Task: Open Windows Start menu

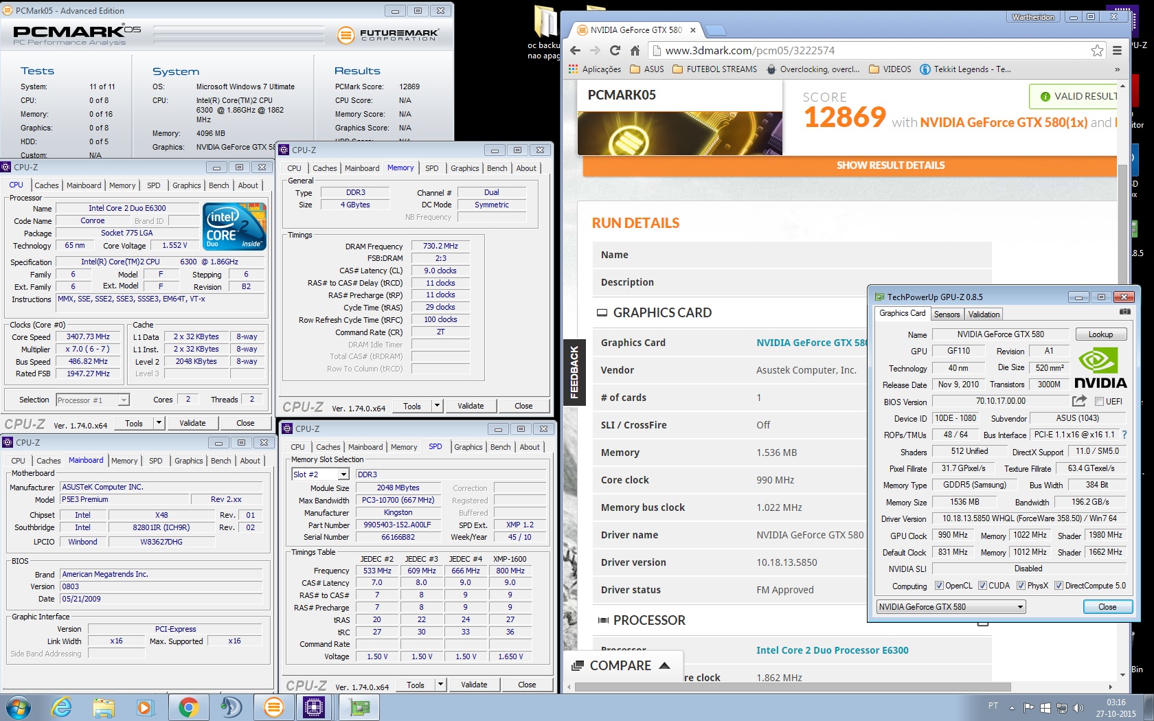Action: tap(17, 707)
